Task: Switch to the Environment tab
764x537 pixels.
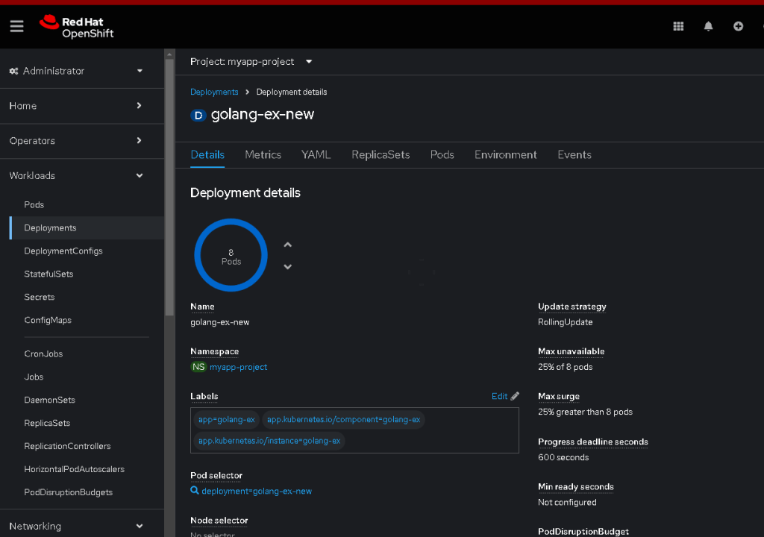Action: click(506, 155)
